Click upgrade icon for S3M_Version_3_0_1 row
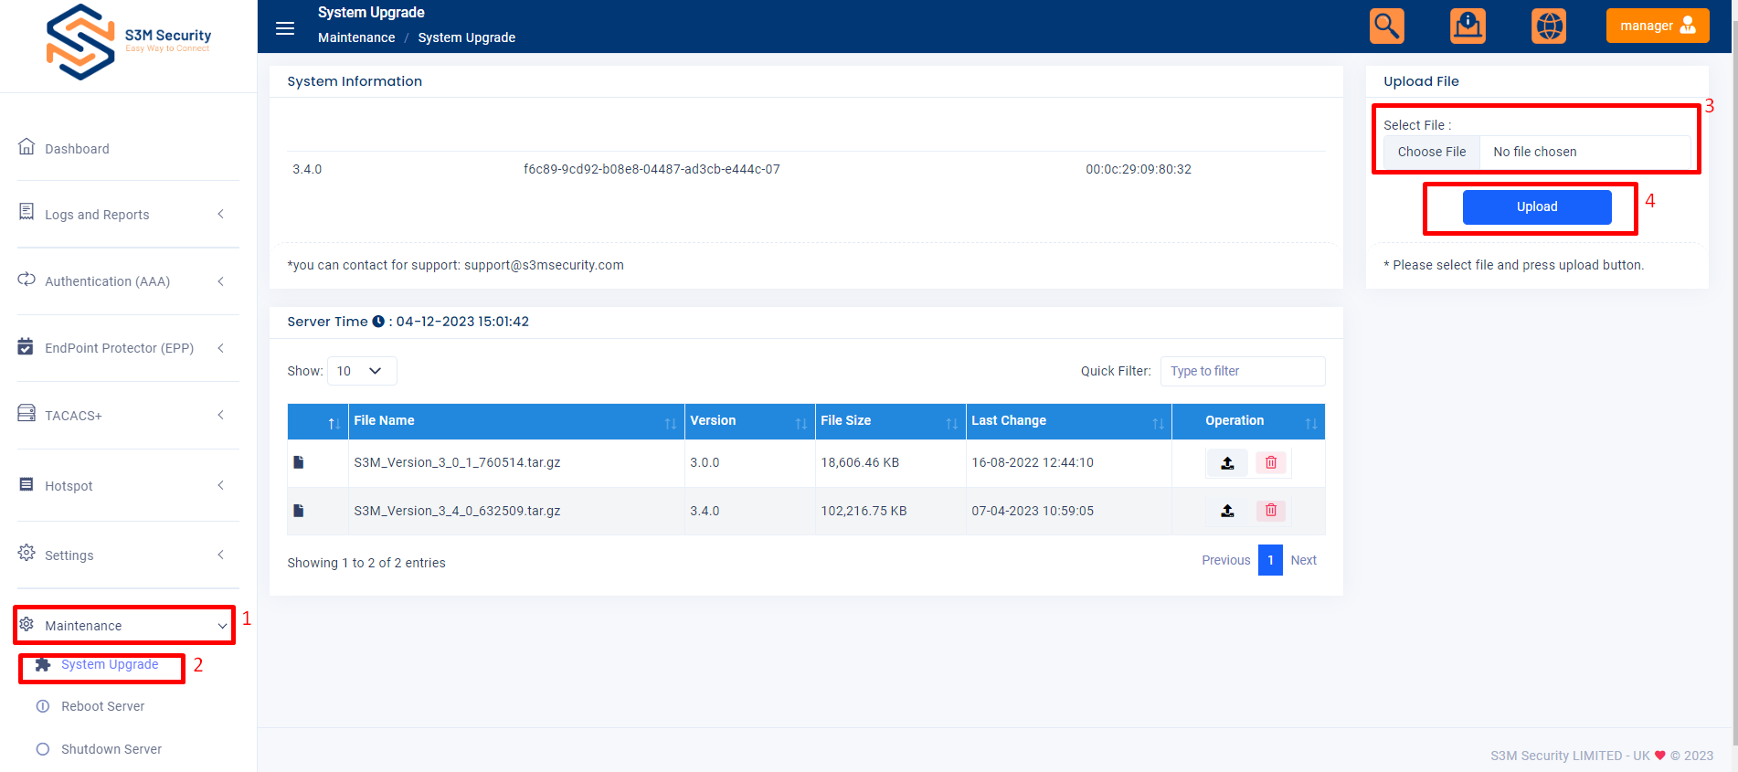This screenshot has width=1738, height=772. click(x=1227, y=463)
